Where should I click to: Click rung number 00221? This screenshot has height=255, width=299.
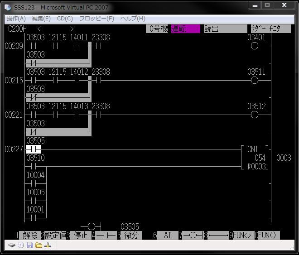[x=14, y=115]
